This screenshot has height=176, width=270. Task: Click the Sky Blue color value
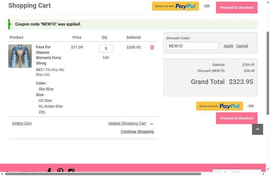tap(46, 89)
